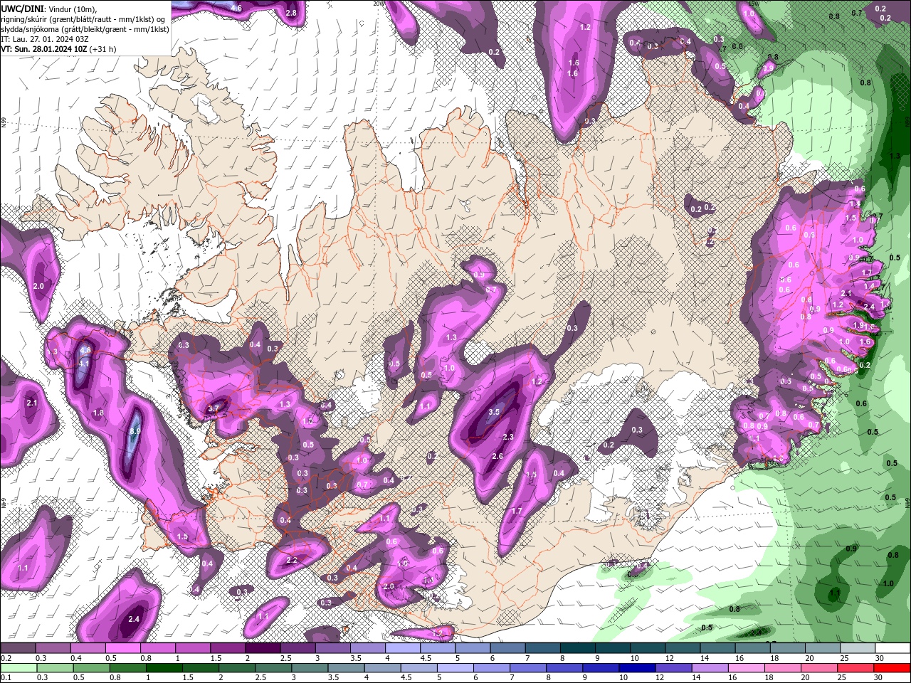This screenshot has height=683, width=911.
Task: Click the dark green swatch between 1 and 1.5 in the rain scale
Action: click(163, 667)
